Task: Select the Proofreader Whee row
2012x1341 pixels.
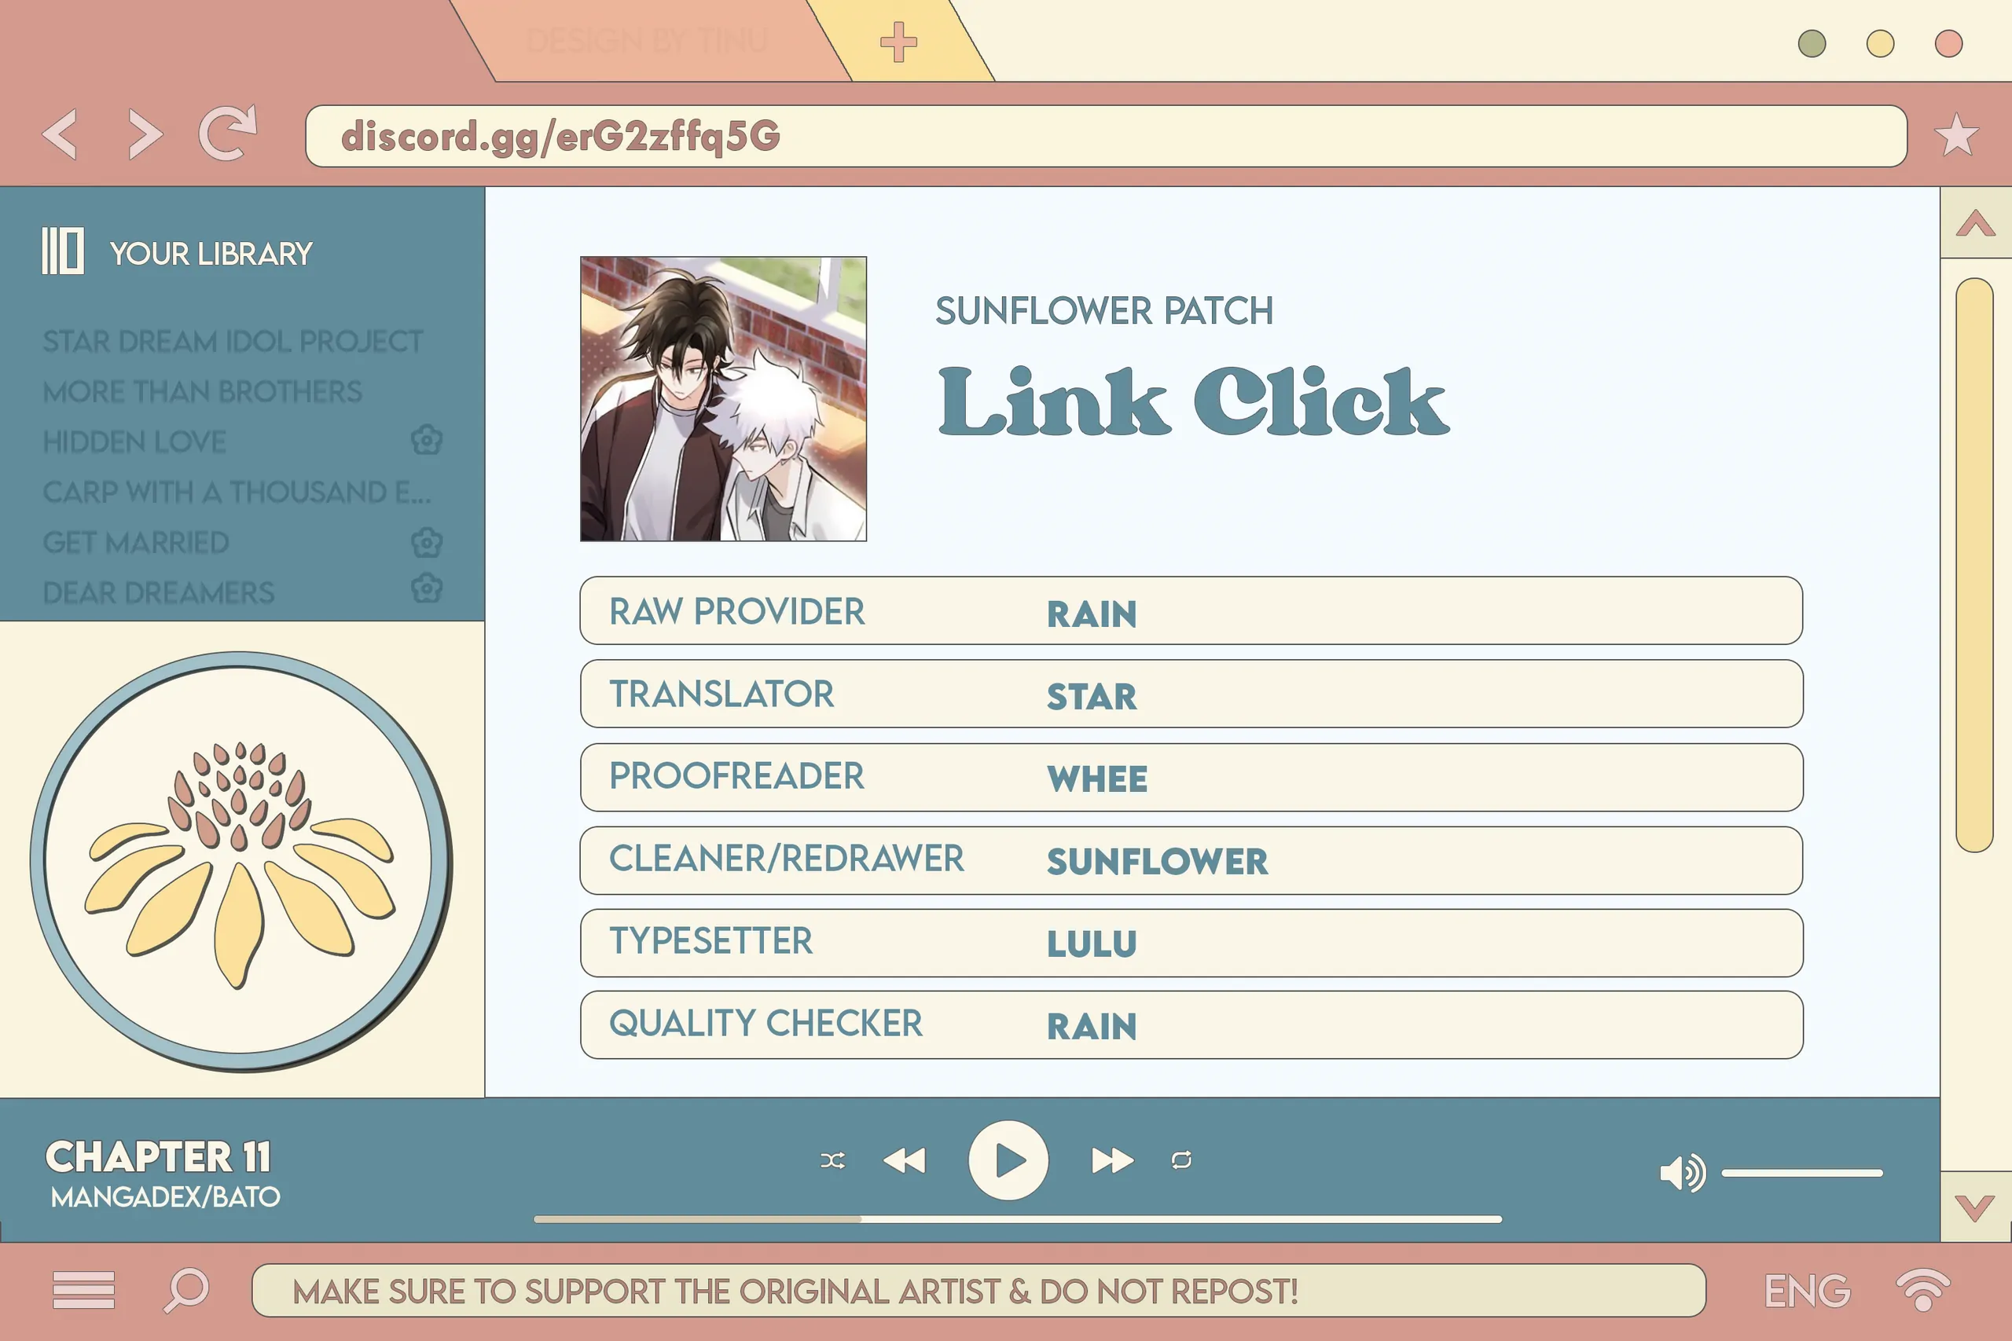Action: 1191,776
